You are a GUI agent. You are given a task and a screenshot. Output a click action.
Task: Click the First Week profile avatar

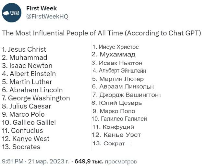[12, 13]
